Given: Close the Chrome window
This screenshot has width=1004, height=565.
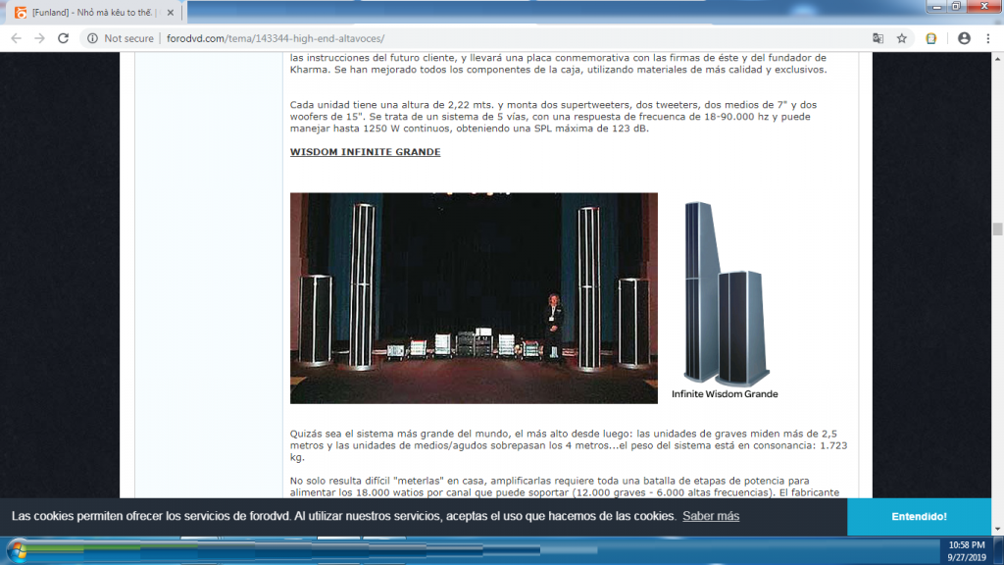Looking at the screenshot, I should [984, 7].
